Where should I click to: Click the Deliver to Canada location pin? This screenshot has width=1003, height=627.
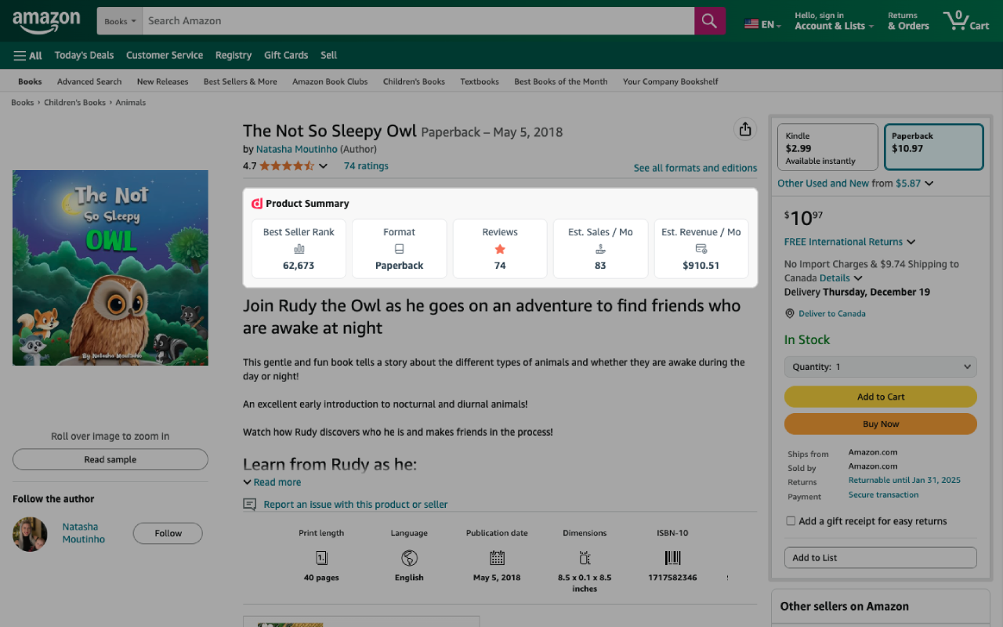click(790, 313)
